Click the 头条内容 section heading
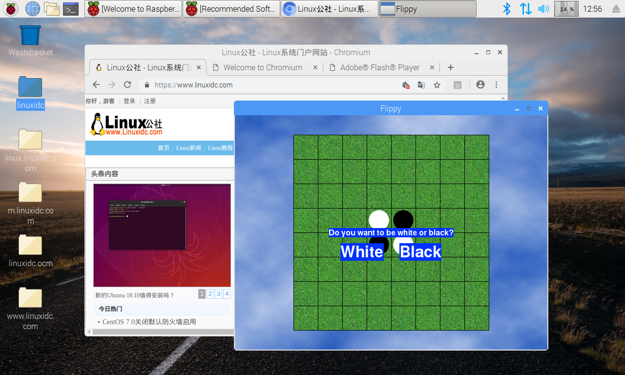This screenshot has height=375, width=625. tap(104, 174)
